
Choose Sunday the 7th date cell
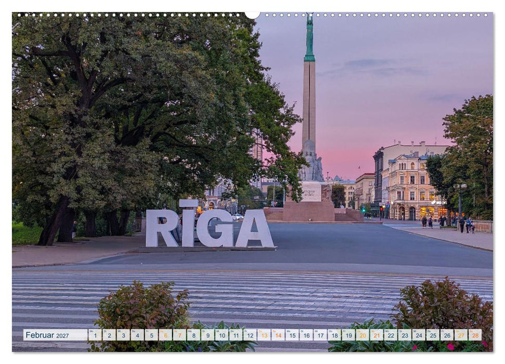pyautogui.click(x=180, y=335)
